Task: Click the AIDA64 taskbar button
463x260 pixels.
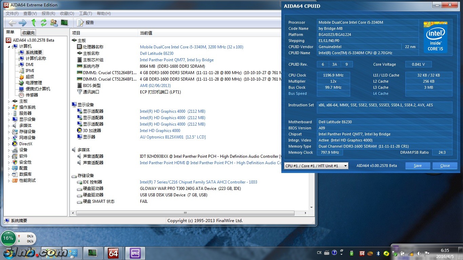Action: pyautogui.click(x=113, y=253)
